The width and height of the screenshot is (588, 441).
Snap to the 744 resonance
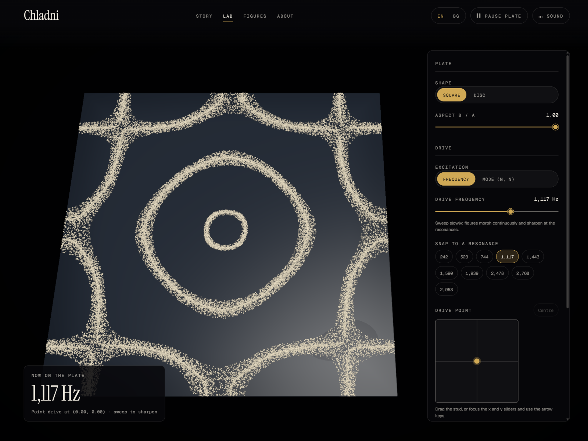pyautogui.click(x=484, y=257)
